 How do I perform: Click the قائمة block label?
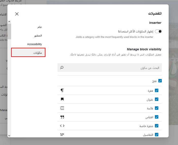tap(150, 108)
